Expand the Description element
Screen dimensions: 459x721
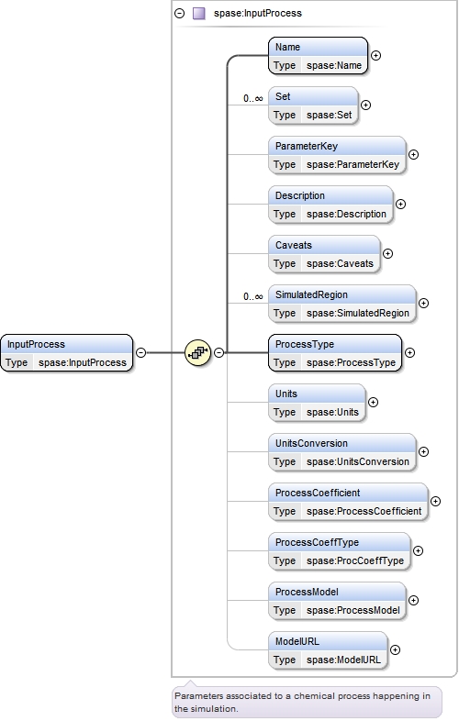[400, 205]
